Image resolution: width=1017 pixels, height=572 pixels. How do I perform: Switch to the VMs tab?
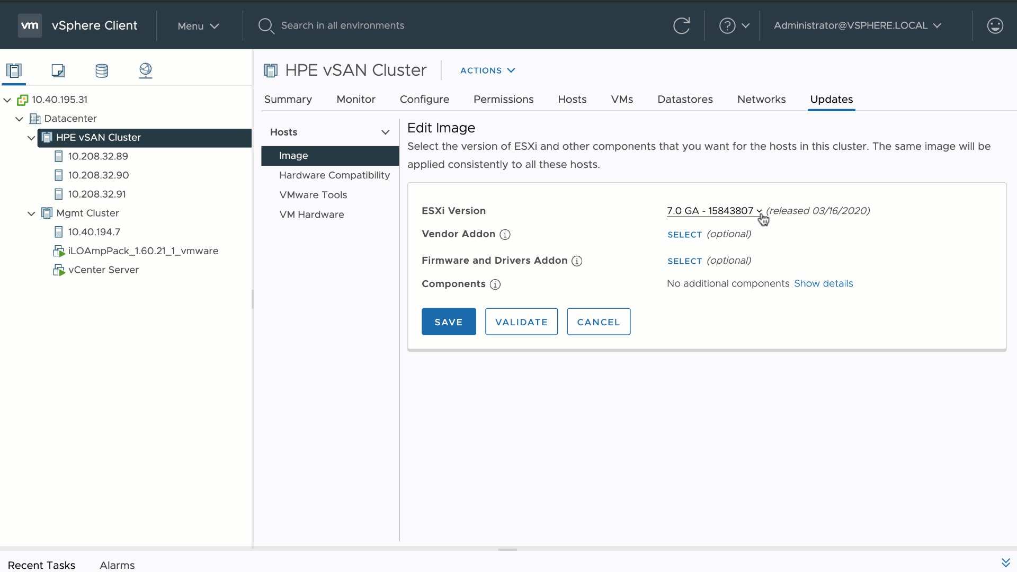click(622, 100)
